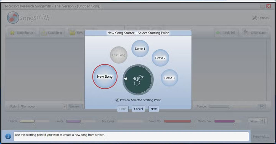Screen dimensions: 276x144
Task: Open the Song Starter toolbar item
Action: pos(22,33)
